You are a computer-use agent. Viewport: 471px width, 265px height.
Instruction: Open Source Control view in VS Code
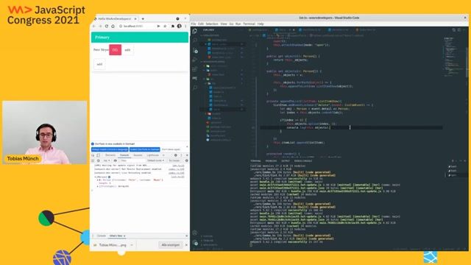tap(195, 51)
